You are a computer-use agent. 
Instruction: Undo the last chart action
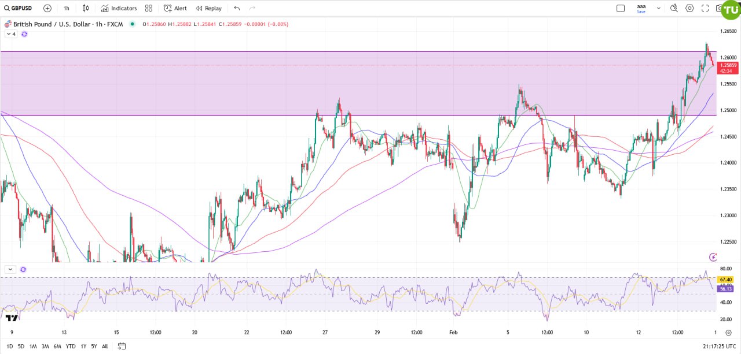(x=237, y=8)
